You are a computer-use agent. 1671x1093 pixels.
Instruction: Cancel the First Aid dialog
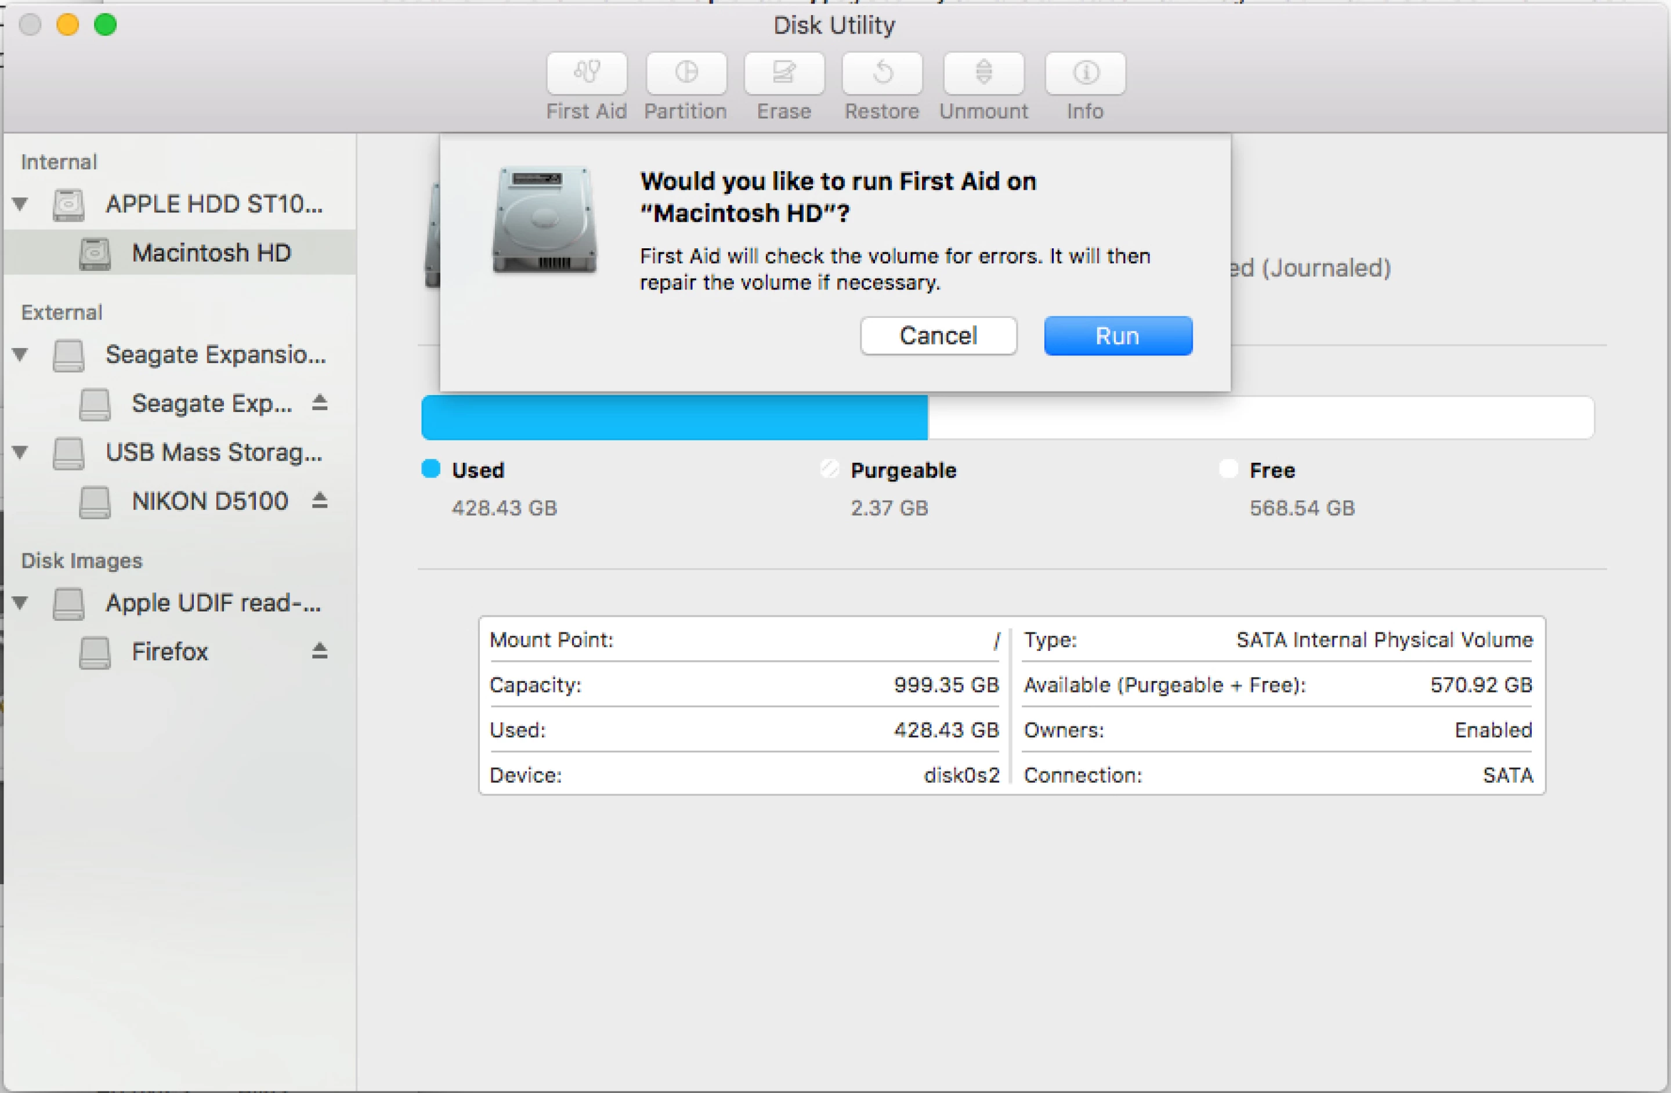[x=938, y=335]
